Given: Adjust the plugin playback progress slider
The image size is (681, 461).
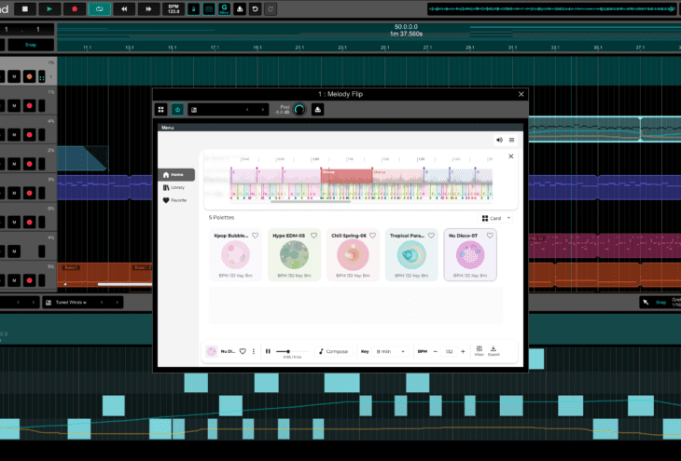Looking at the screenshot, I should pos(287,350).
